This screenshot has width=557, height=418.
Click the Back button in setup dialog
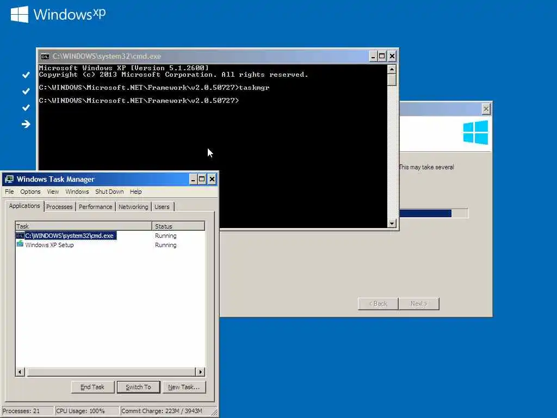(378, 304)
